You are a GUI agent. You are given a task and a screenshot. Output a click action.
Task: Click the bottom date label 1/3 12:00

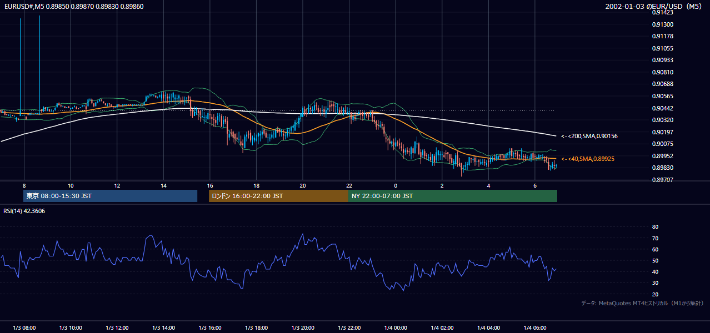117,328
